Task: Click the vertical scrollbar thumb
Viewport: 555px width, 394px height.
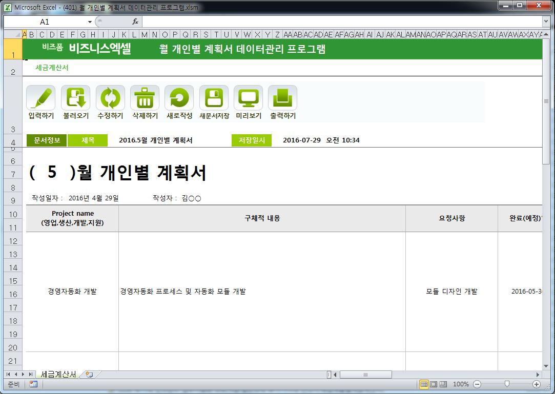Action: click(546, 101)
